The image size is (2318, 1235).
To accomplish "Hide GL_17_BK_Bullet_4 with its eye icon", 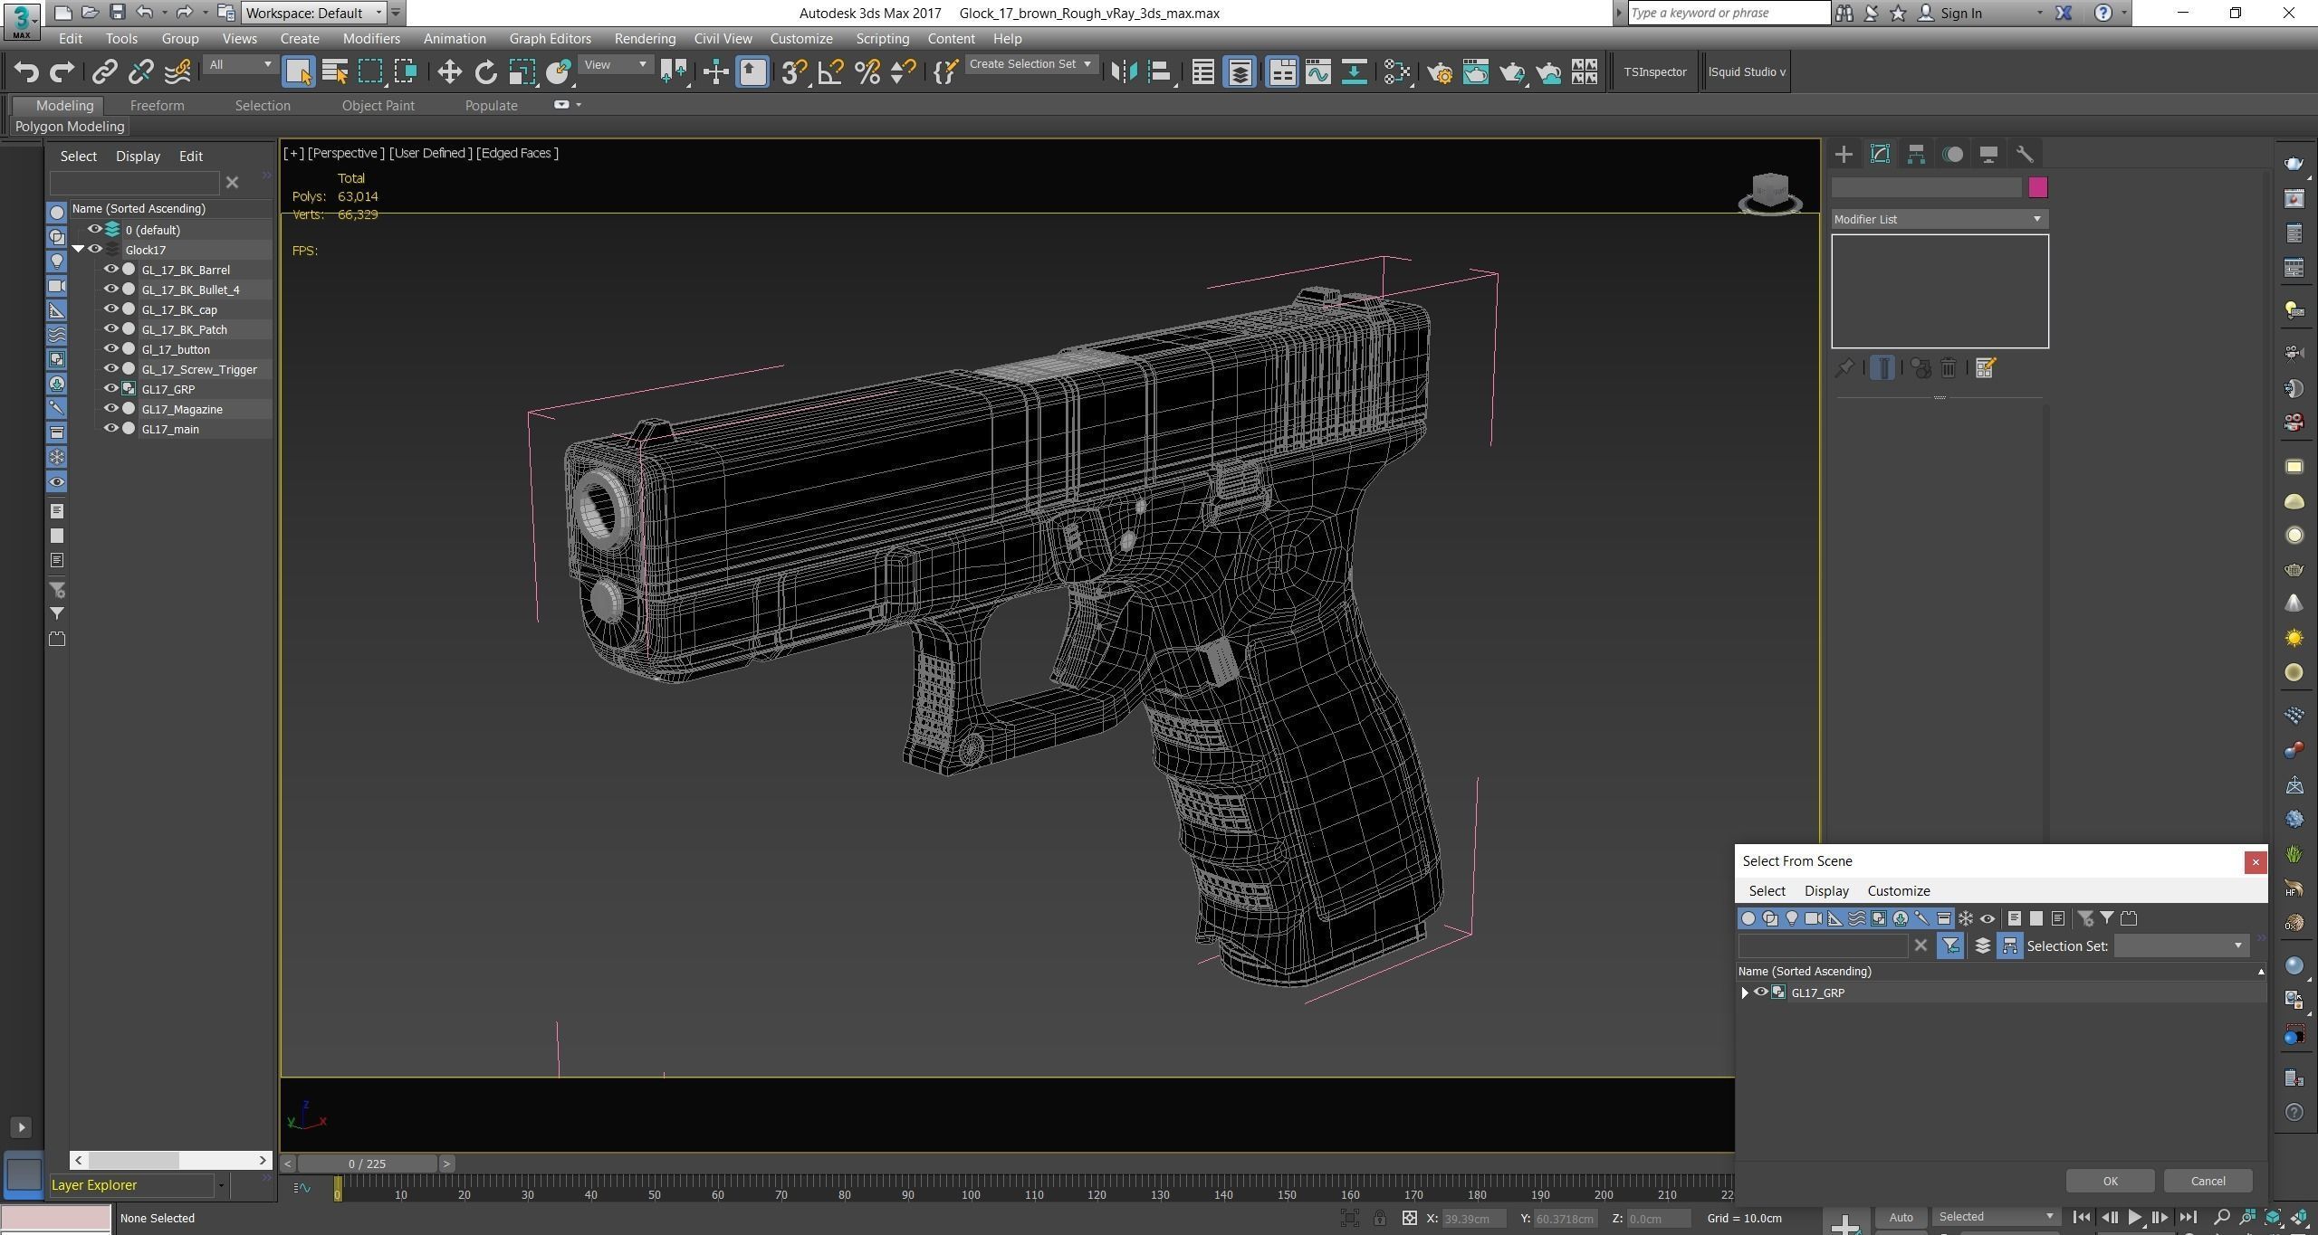I will point(111,290).
